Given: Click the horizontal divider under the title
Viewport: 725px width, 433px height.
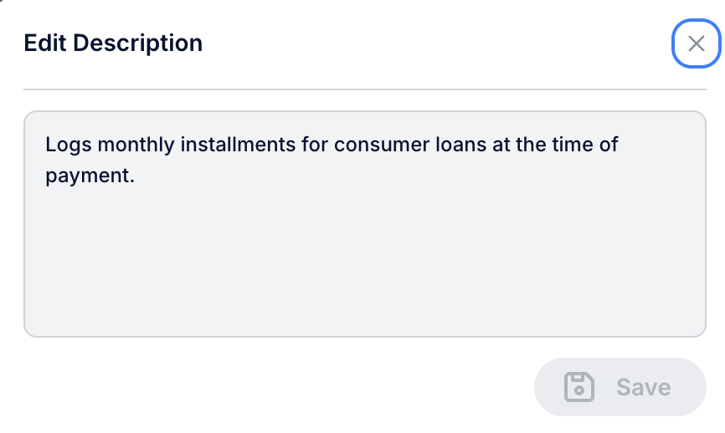Looking at the screenshot, I should tap(365, 89).
